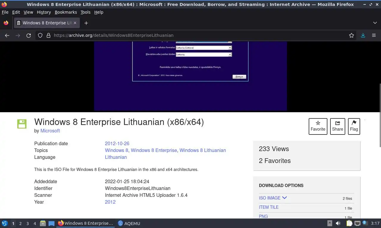
Task: Open a new tab with plus button
Action: point(86,23)
